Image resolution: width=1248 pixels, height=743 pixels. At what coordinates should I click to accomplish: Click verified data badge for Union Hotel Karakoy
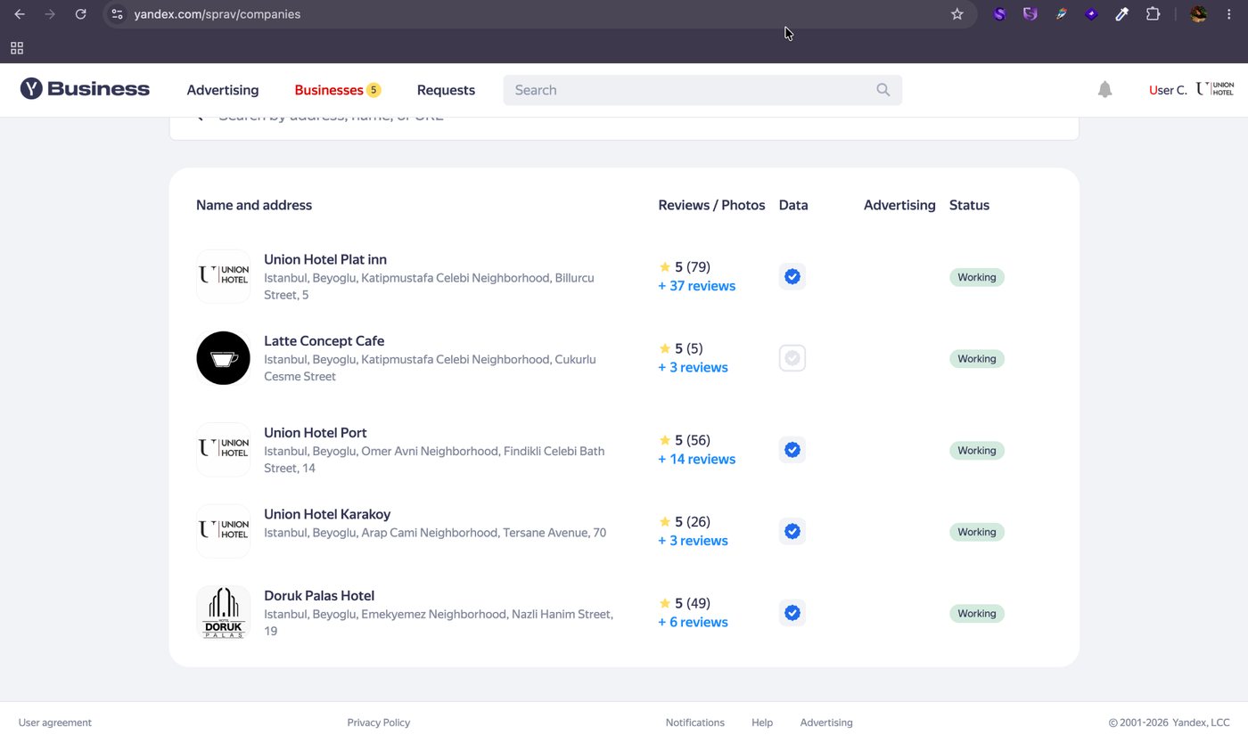pyautogui.click(x=792, y=531)
